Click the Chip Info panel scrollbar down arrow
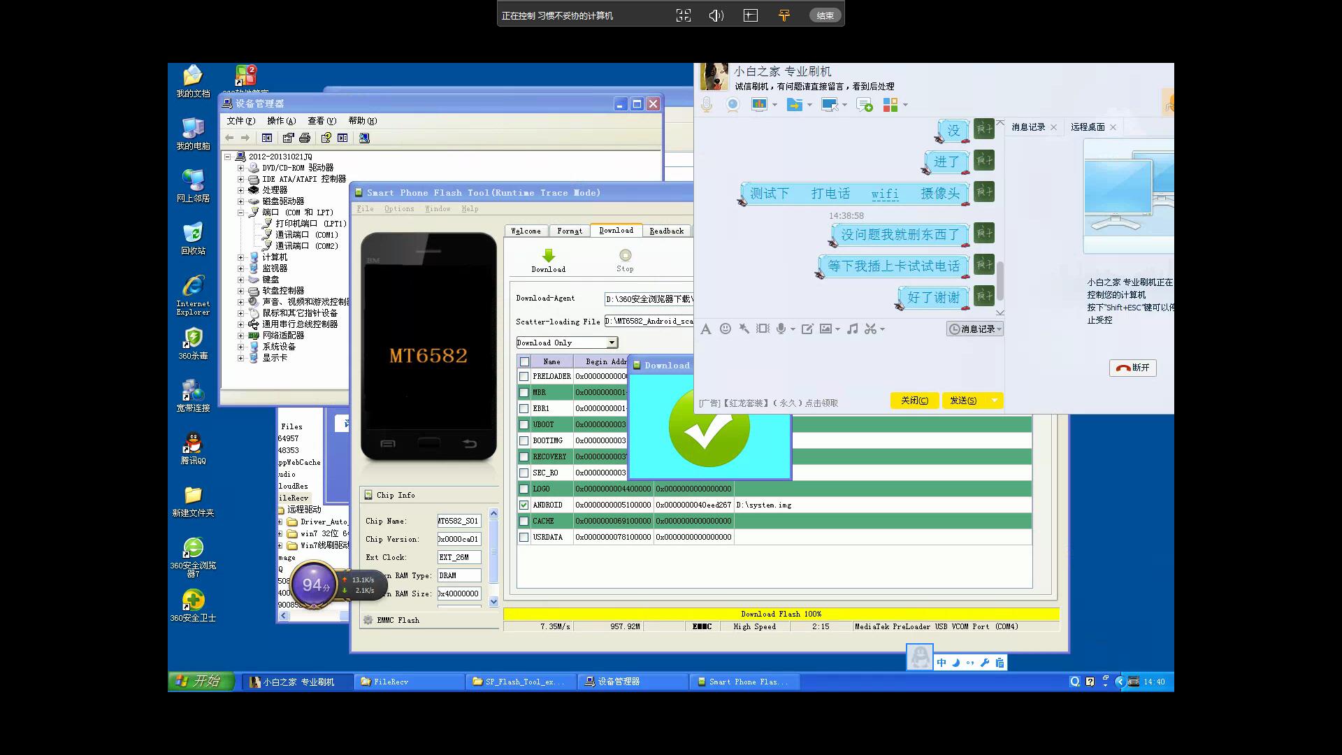 [493, 601]
